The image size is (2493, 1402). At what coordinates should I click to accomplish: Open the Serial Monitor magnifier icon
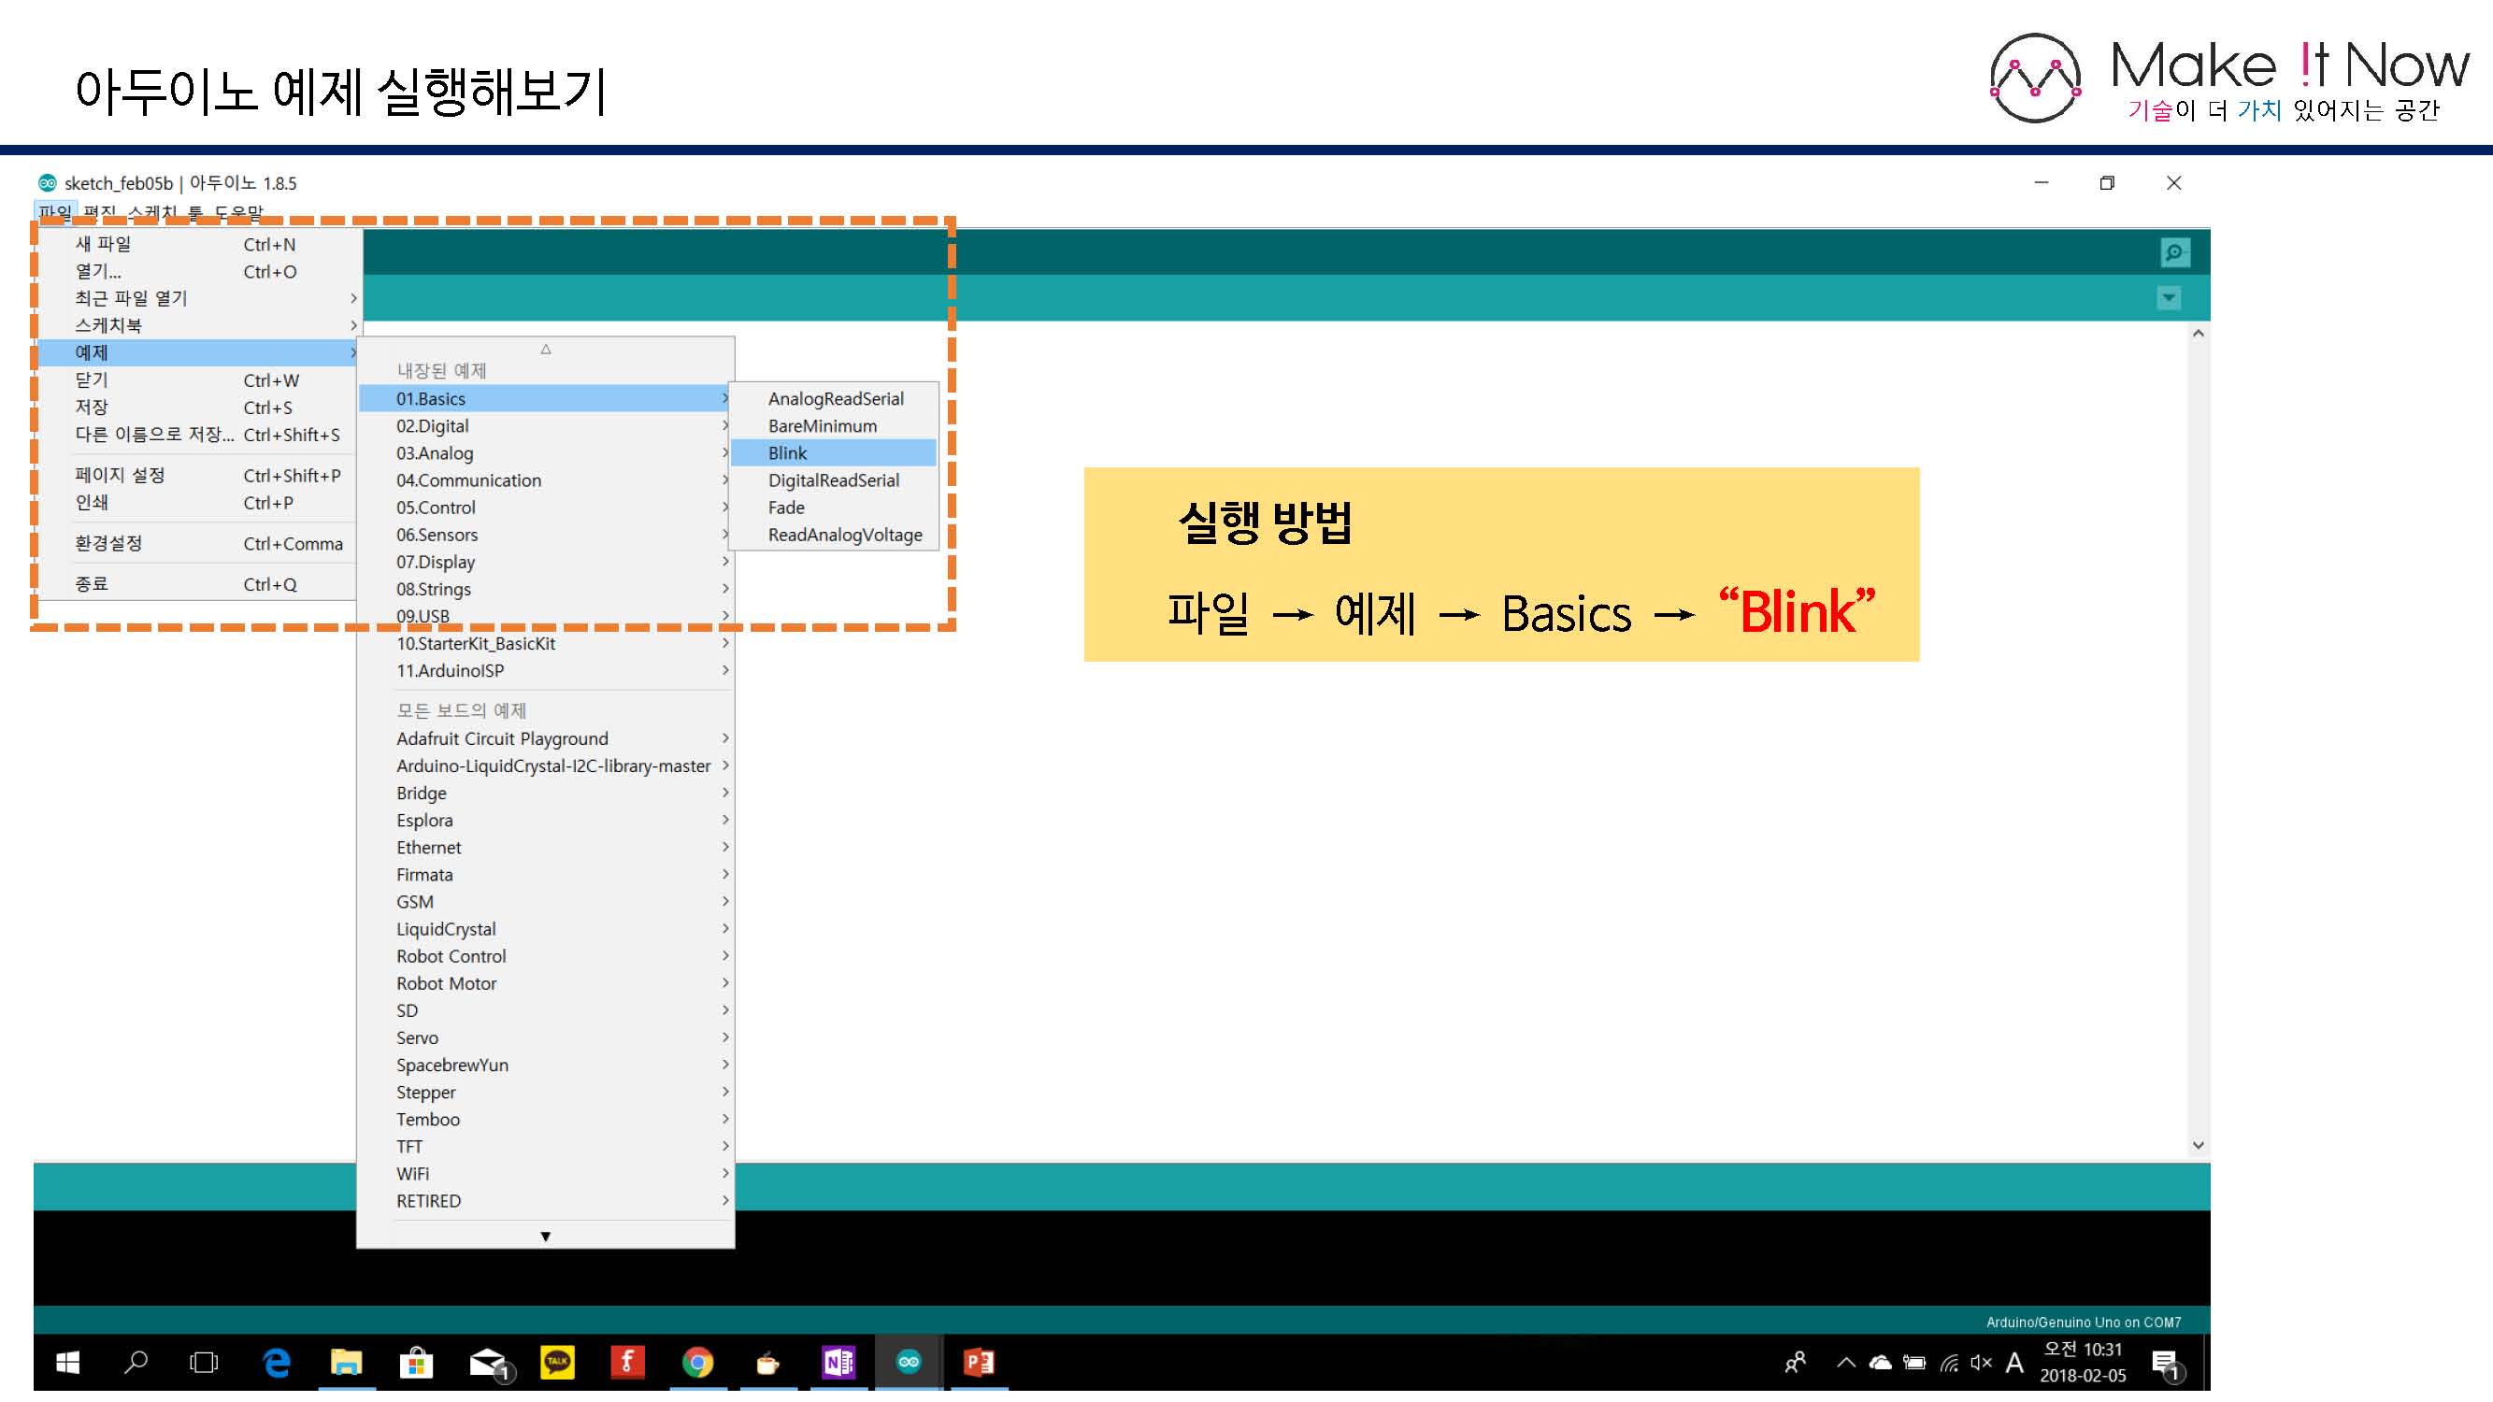coord(2174,252)
